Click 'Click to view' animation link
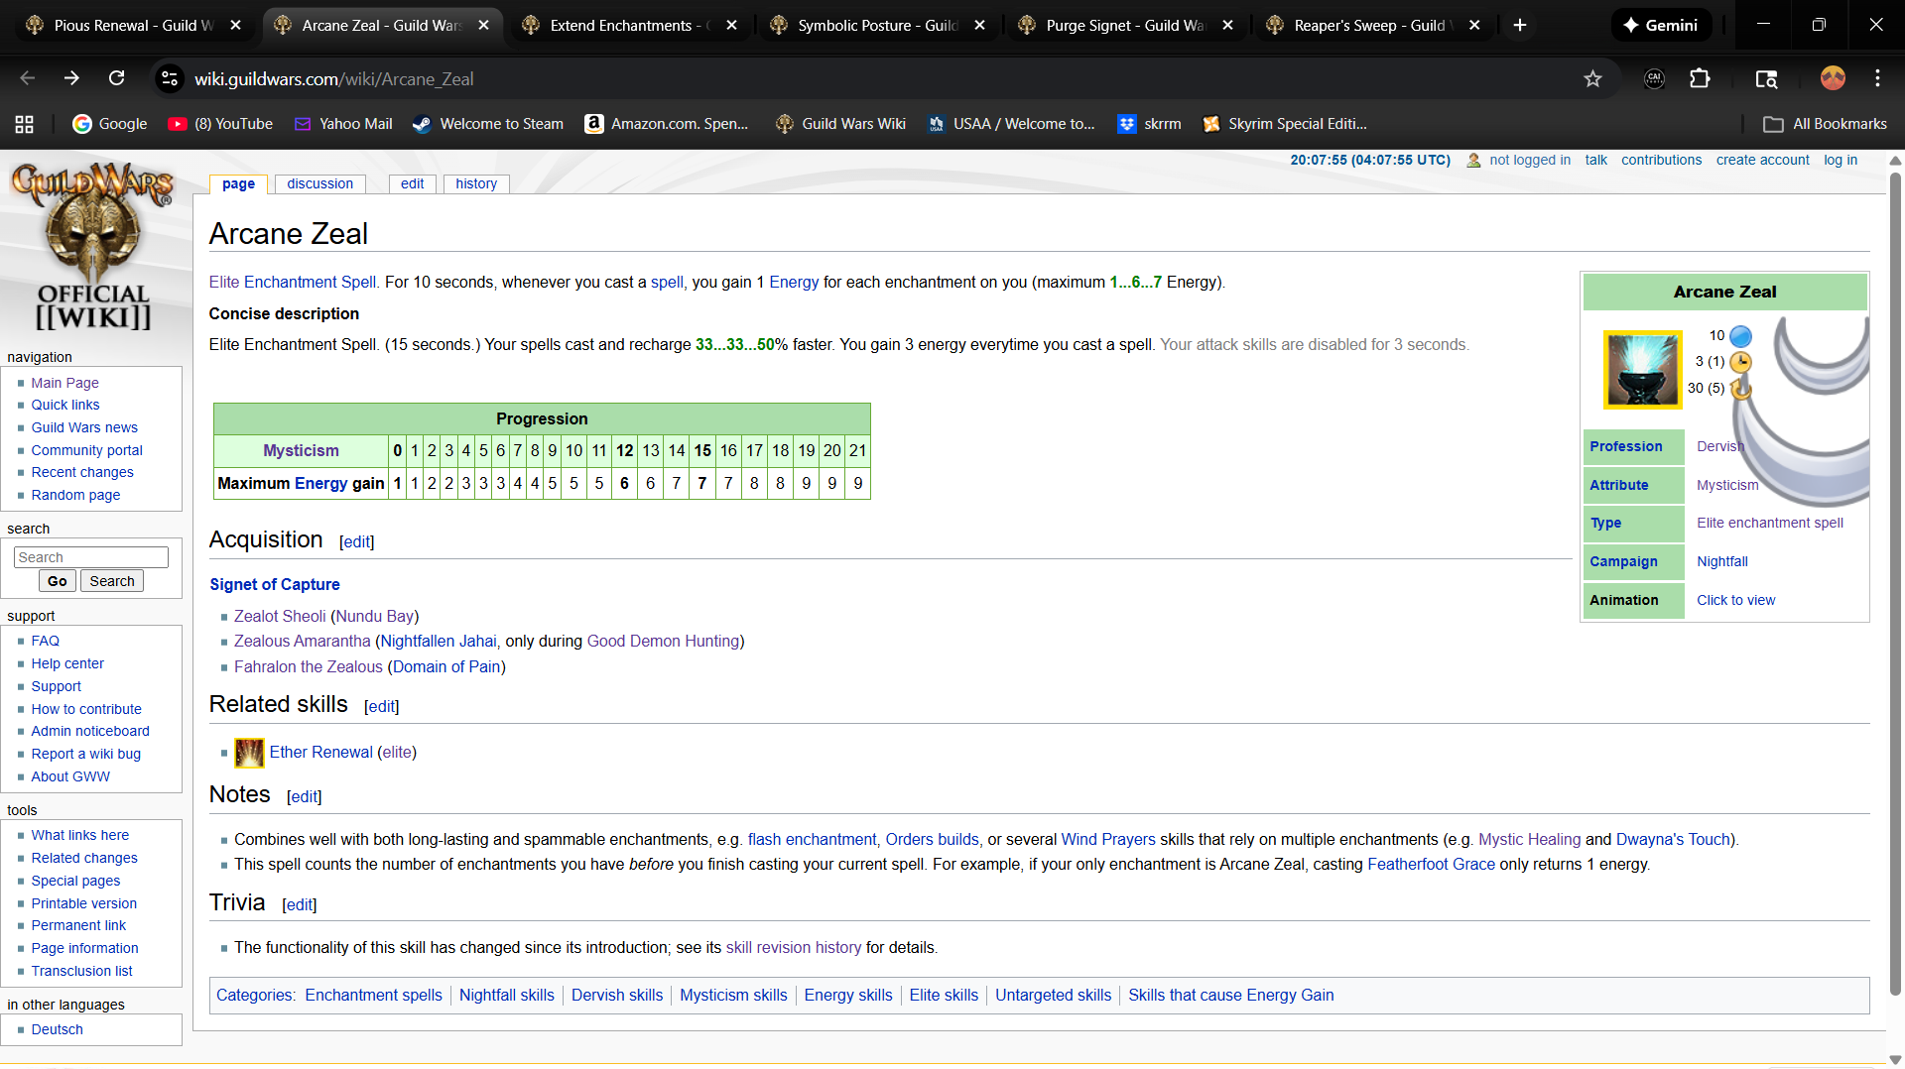The height and width of the screenshot is (1069, 1905). pos(1735,600)
